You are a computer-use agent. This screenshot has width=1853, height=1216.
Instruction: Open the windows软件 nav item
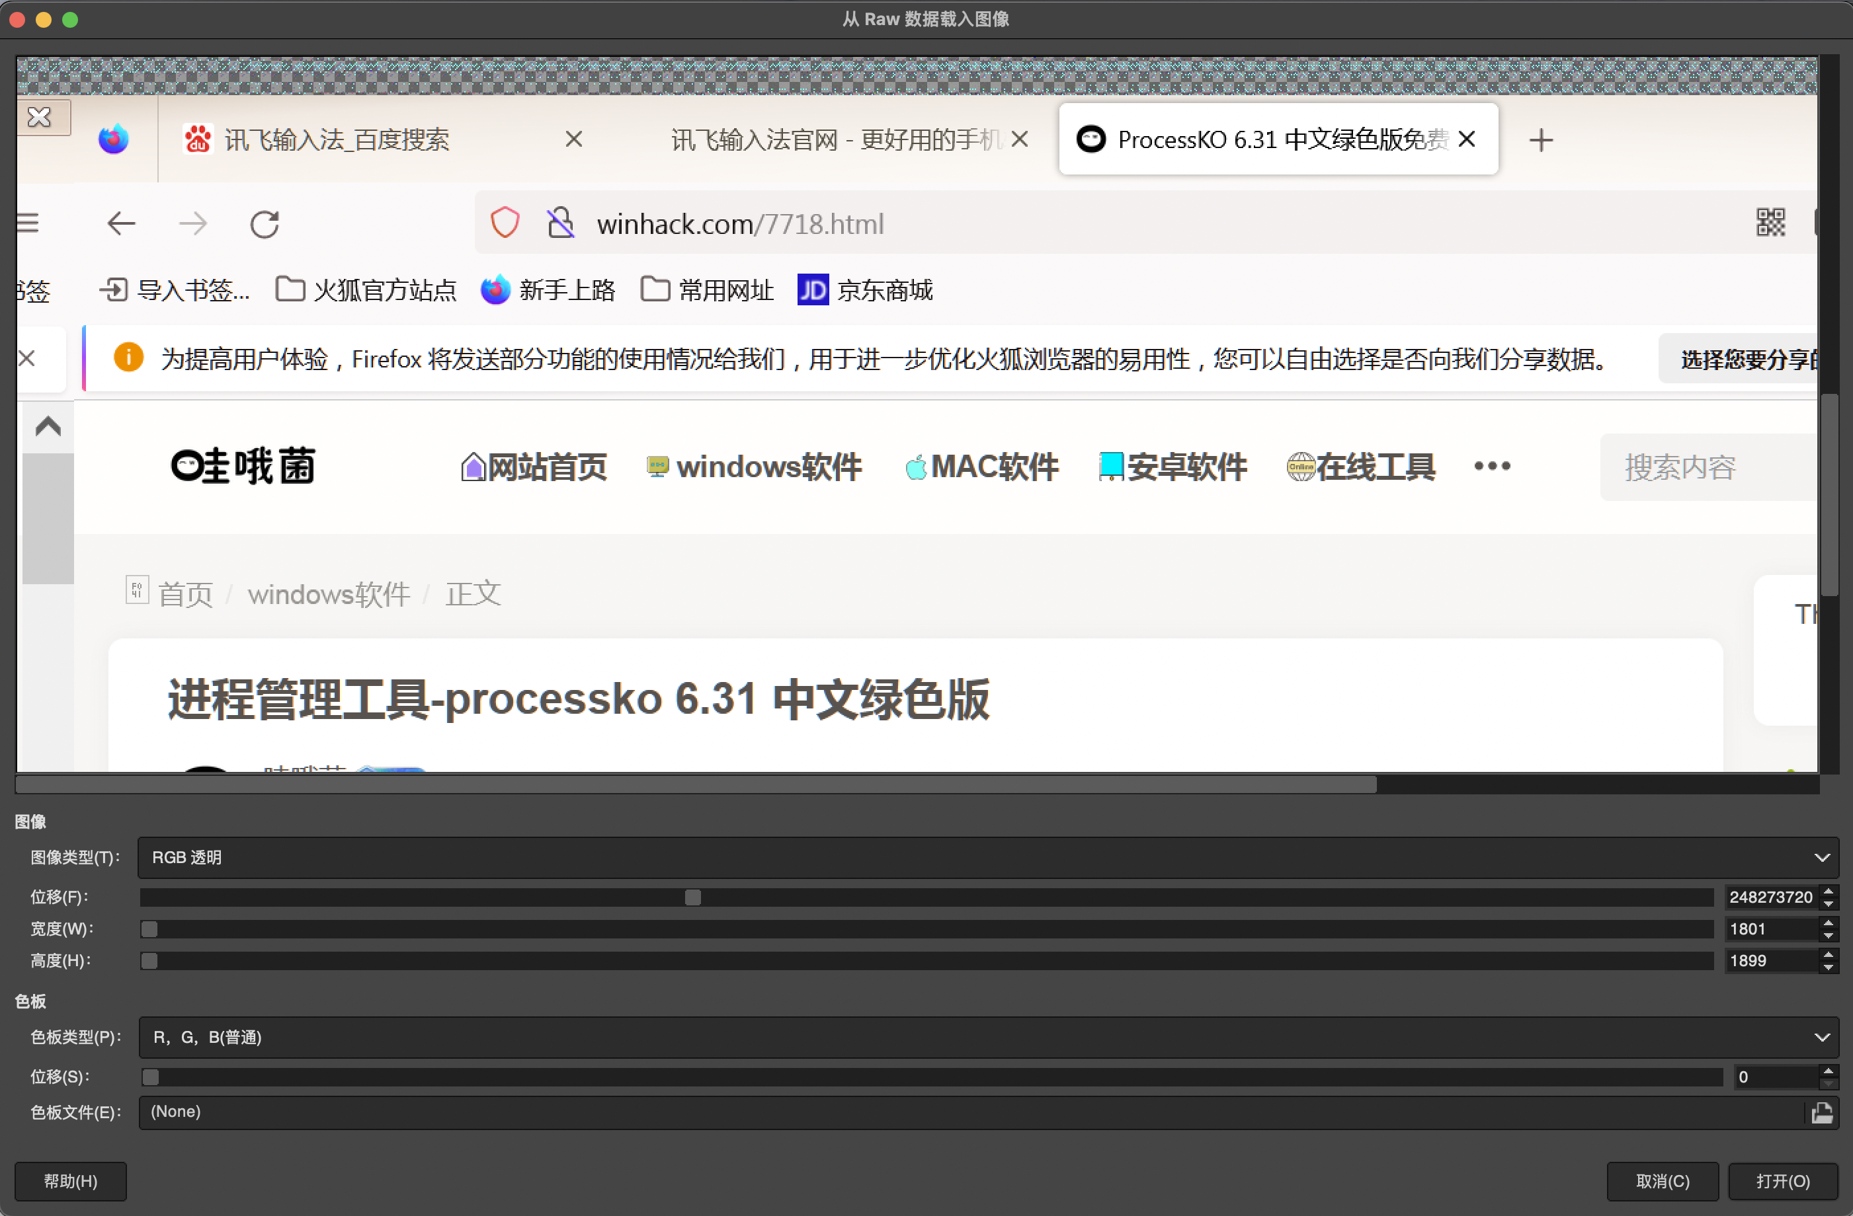[x=754, y=467]
